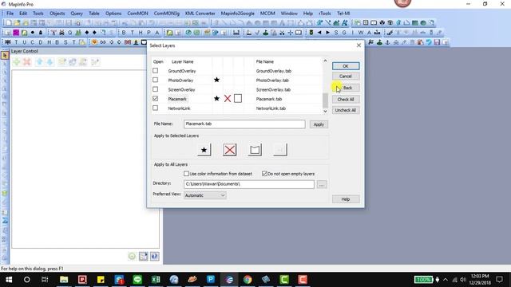This screenshot has width=511, height=287.
Task: Click the red X line style in the Placemark row
Action: [228, 99]
